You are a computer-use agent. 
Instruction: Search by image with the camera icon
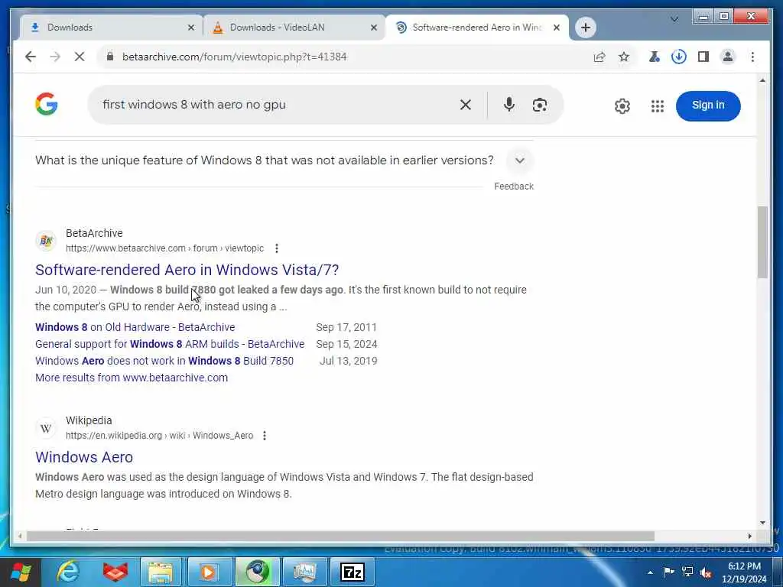539,105
